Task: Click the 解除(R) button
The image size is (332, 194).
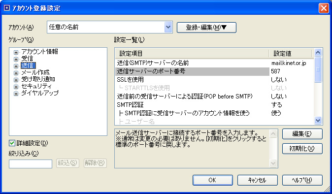Action: pos(95,163)
